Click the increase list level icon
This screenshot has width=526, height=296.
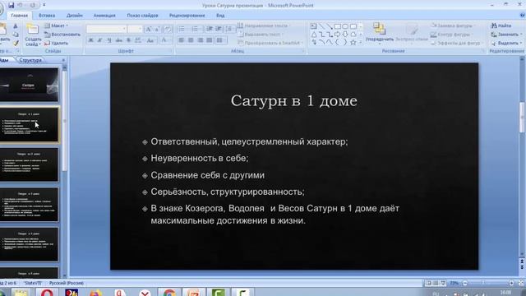[219, 30]
